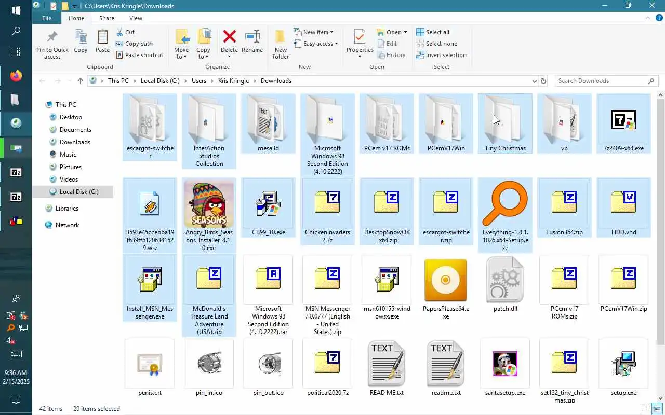
Task: Open the New item dropdown
Action: [x=314, y=32]
